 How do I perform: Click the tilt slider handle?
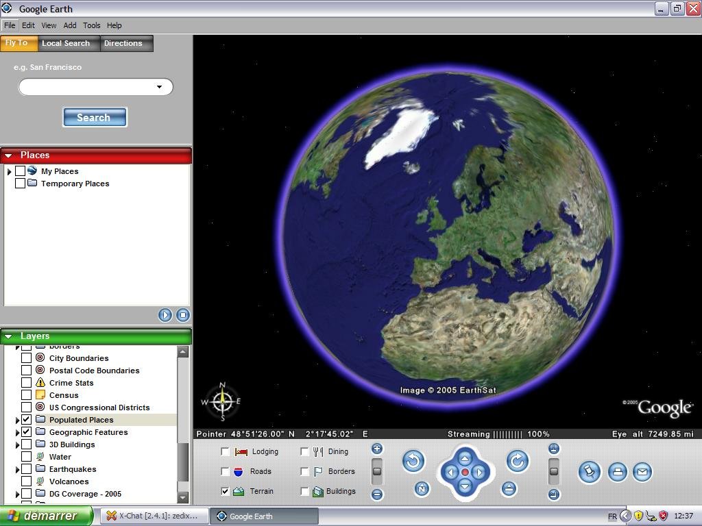pos(554,471)
